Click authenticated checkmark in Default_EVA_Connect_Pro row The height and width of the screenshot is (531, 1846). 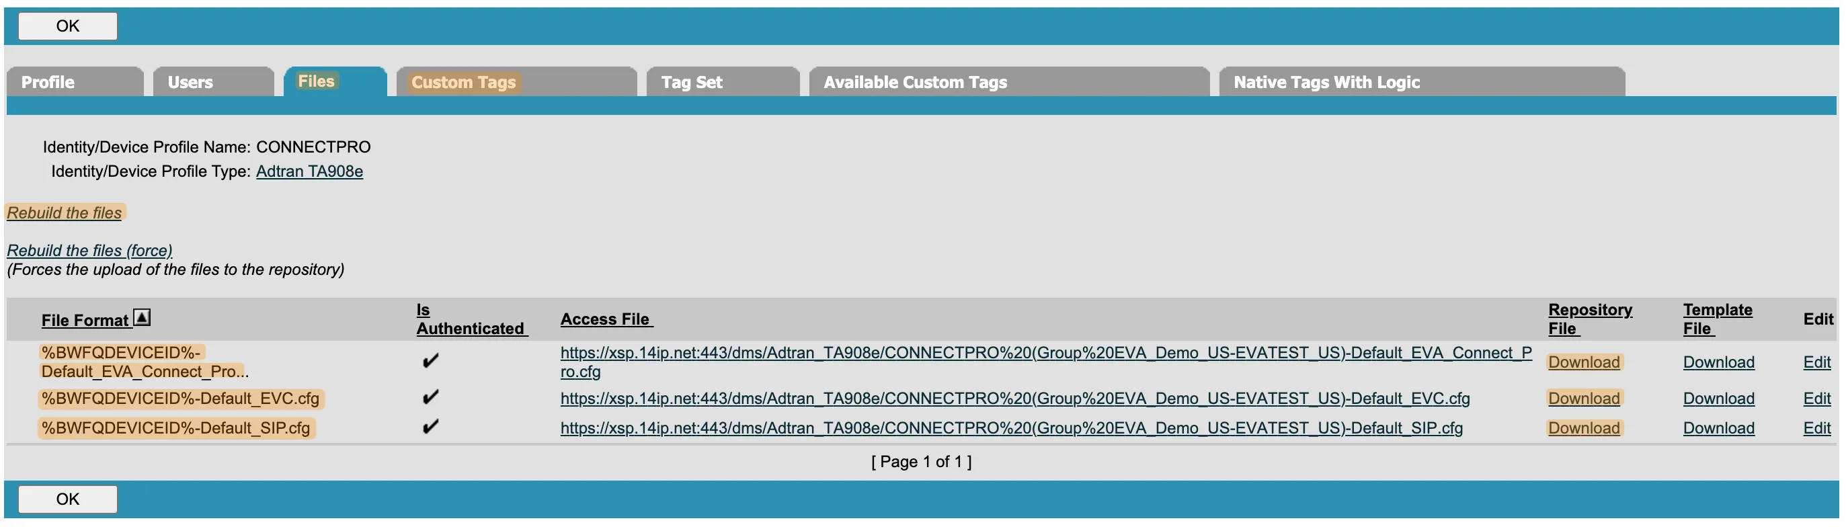[x=430, y=360]
